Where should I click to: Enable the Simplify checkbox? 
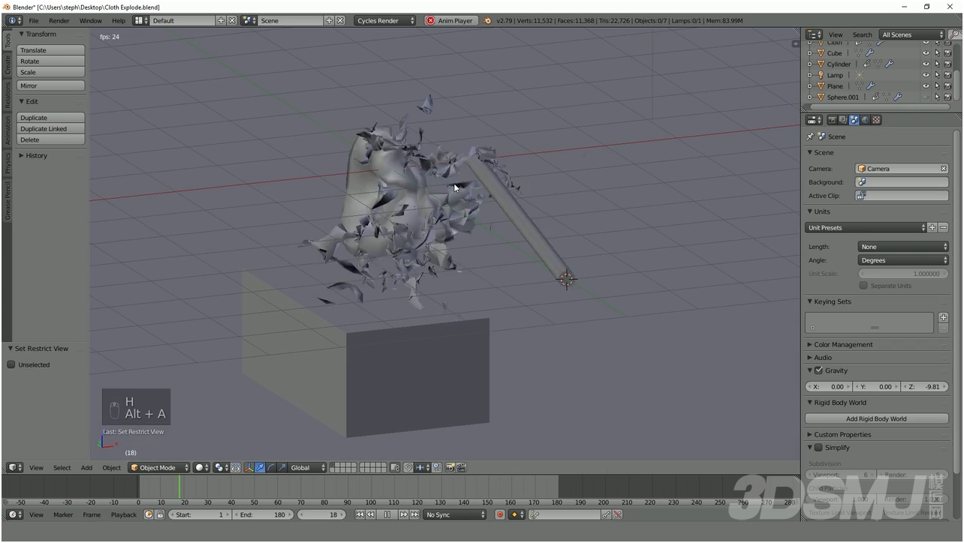tap(819, 448)
